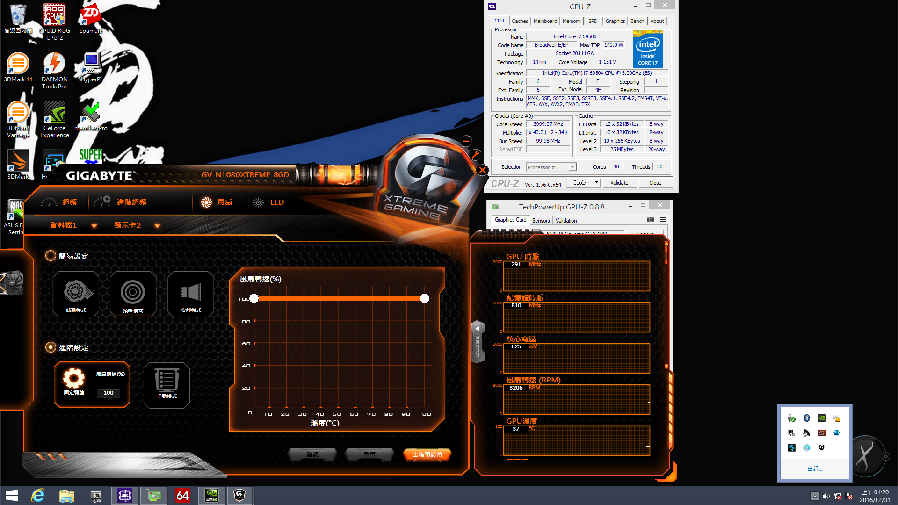The height and width of the screenshot is (505, 898).
Task: Click GPU-Z screenshot camera icon
Action: coord(651,219)
